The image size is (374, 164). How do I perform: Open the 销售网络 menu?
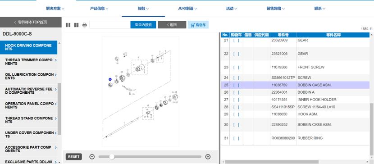pyautogui.click(x=276, y=9)
